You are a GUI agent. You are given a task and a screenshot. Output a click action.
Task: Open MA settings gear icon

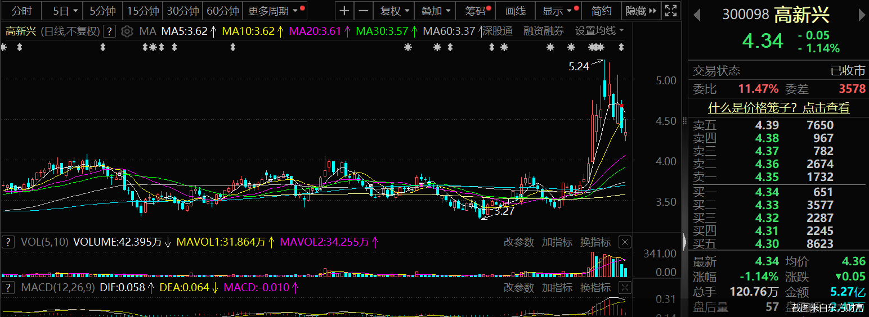pyautogui.click(x=127, y=31)
